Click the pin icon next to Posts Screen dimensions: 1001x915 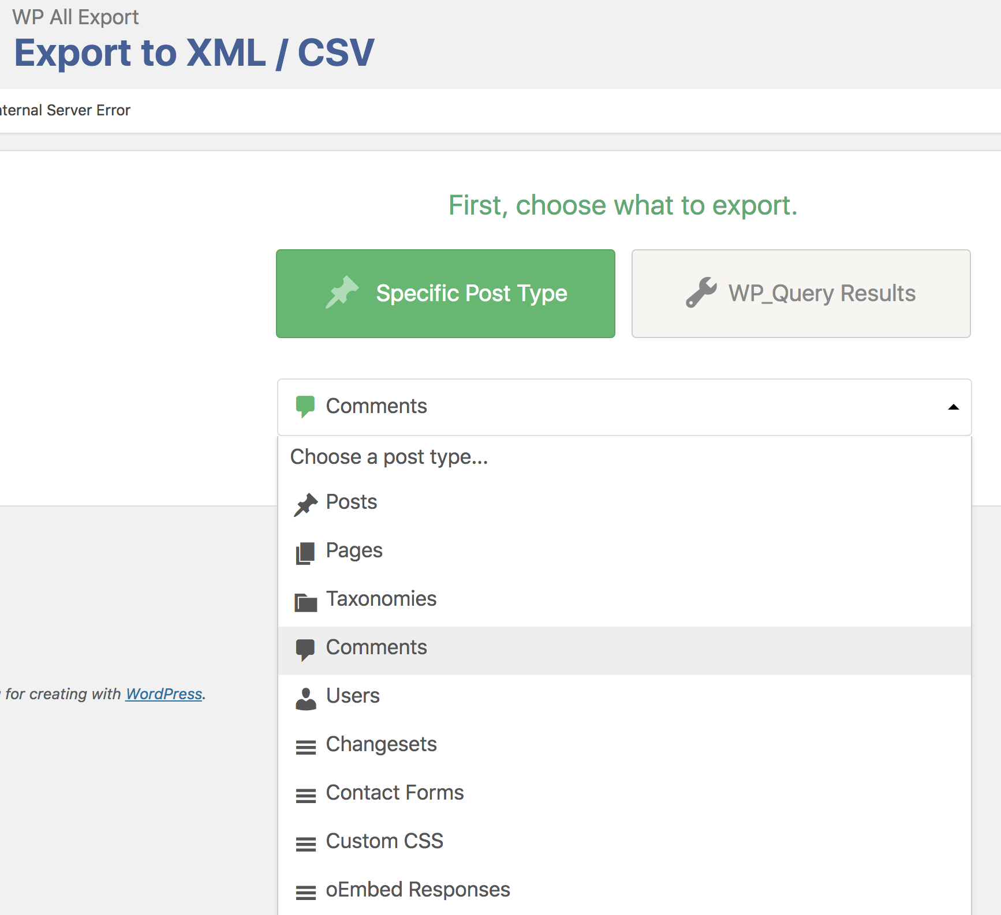(305, 505)
